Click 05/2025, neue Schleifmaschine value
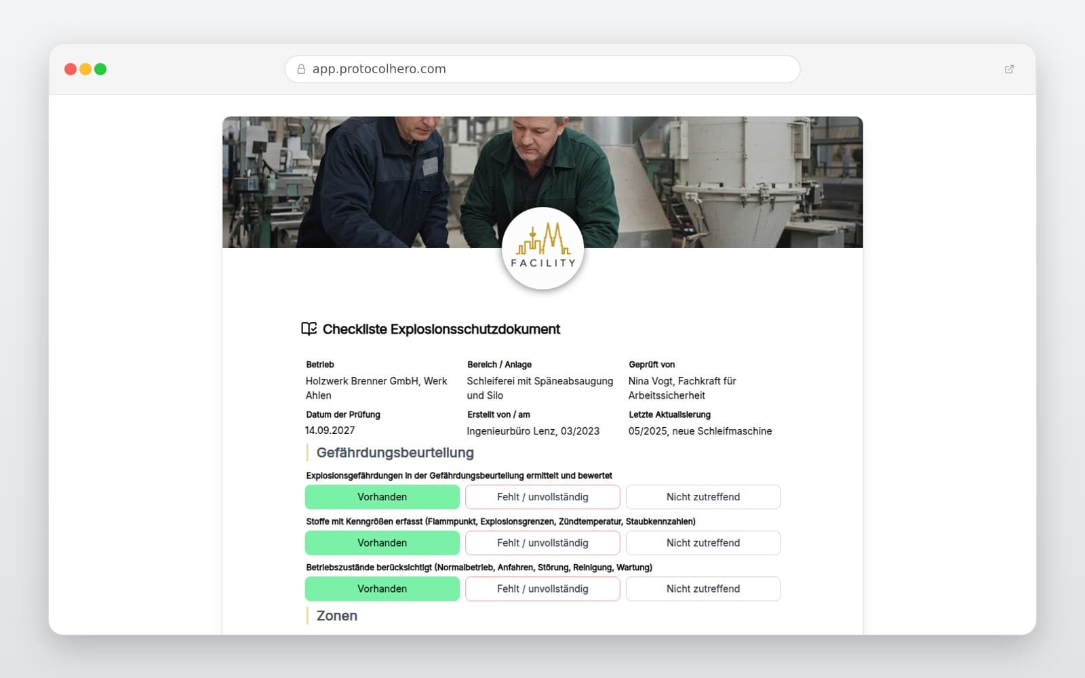The height and width of the screenshot is (678, 1085). (700, 431)
